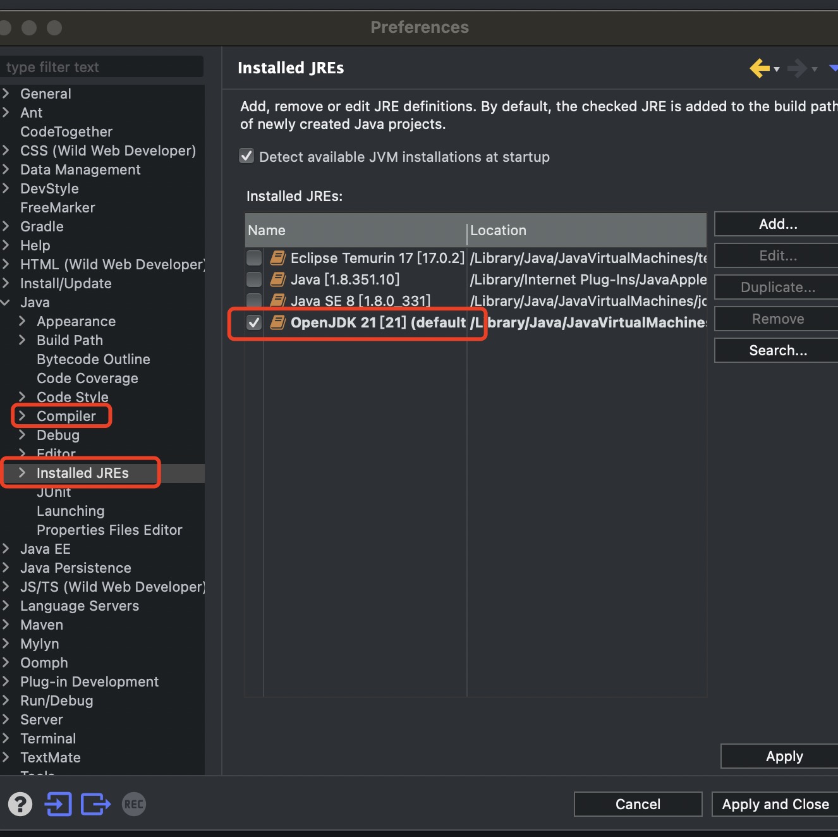Expand the Maven preferences section
838x837 pixels.
coord(6,625)
